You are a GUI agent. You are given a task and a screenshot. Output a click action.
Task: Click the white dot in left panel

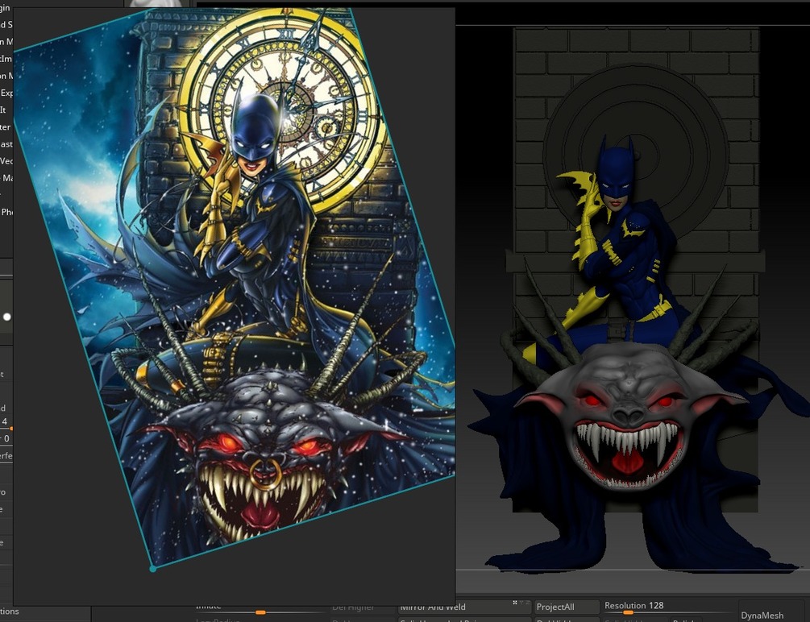point(7,317)
